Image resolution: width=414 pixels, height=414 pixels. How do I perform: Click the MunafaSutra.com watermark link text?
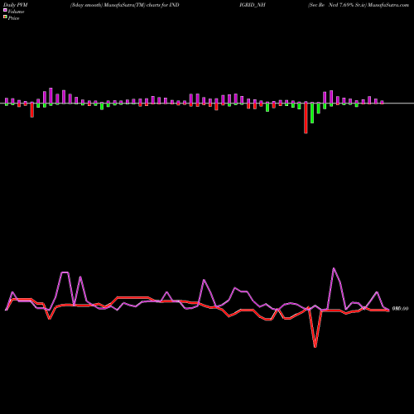coord(388,5)
